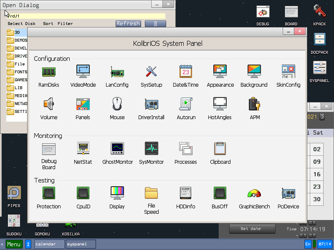The height and width of the screenshot is (250, 334).
Task: Launch GraphicBench gauge icon
Action: pyautogui.click(x=254, y=193)
